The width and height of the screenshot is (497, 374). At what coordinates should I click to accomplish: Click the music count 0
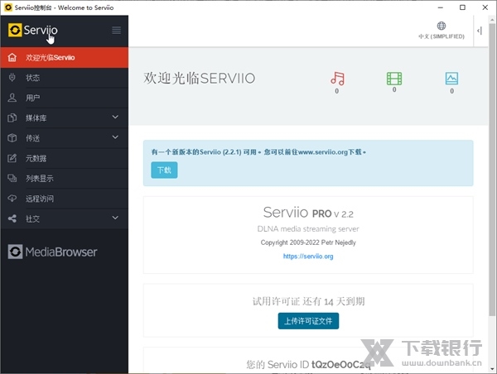pos(337,91)
